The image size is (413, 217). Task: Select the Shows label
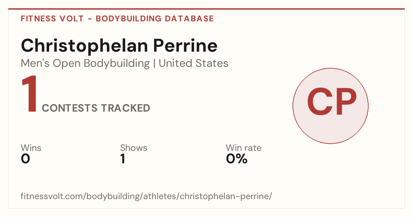click(x=134, y=148)
